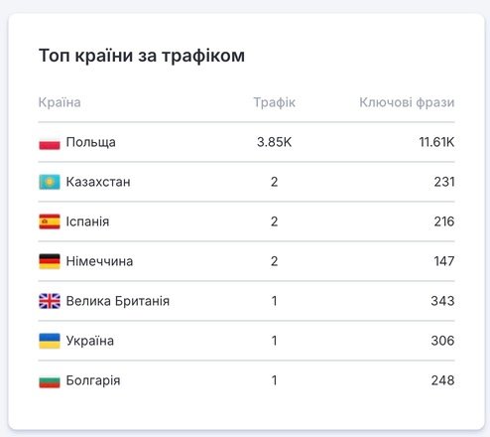Select the Польща country name

click(91, 142)
